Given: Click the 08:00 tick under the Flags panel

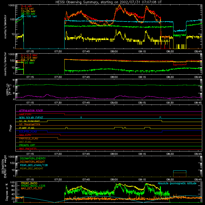Looking at the screenshot, I should 114,154.
